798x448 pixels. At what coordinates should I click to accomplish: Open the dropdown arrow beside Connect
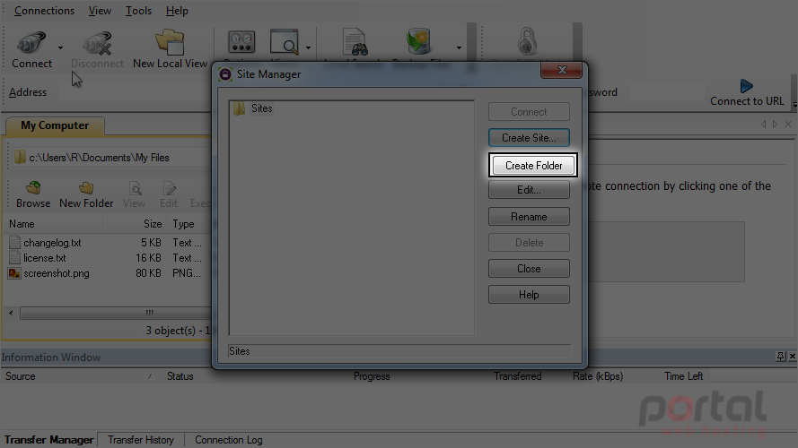tap(60, 47)
